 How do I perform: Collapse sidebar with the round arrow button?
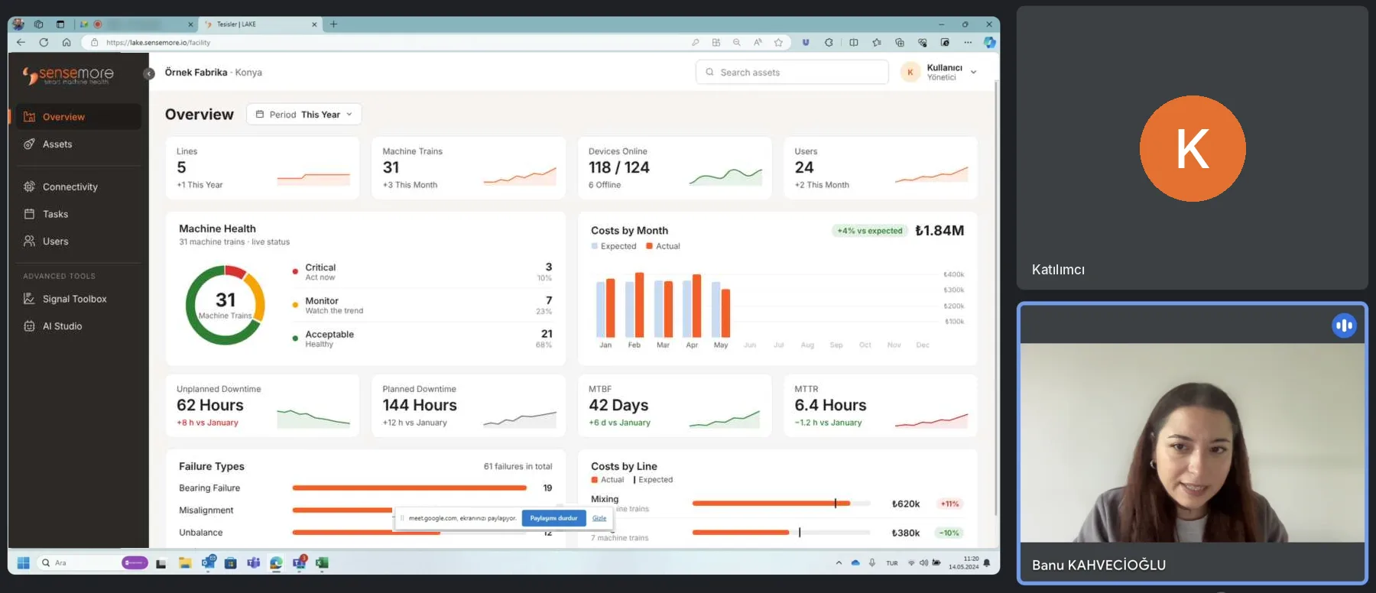coord(150,73)
